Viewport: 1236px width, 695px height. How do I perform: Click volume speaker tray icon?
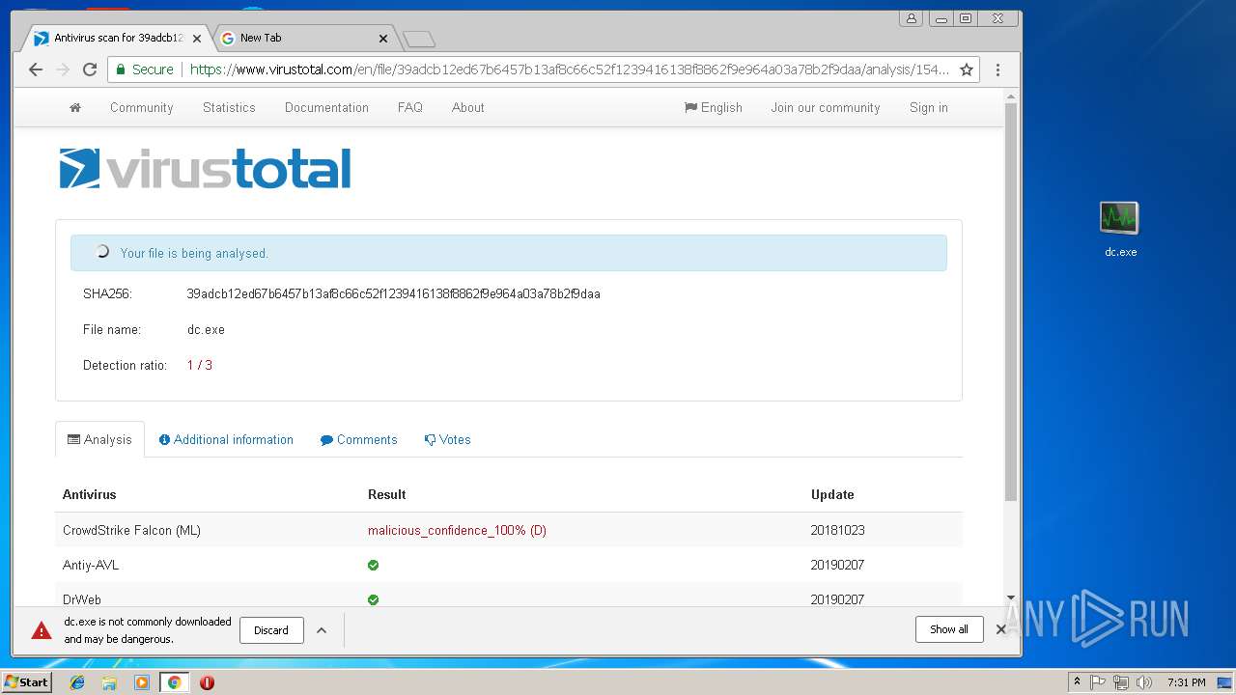(x=1144, y=682)
